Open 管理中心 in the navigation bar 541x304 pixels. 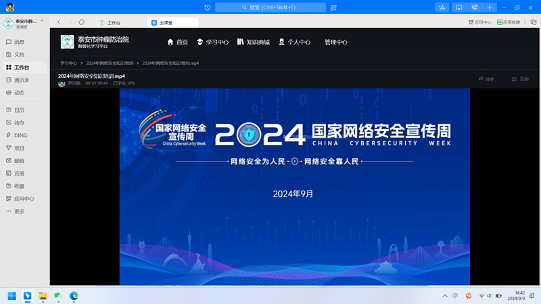tap(335, 42)
